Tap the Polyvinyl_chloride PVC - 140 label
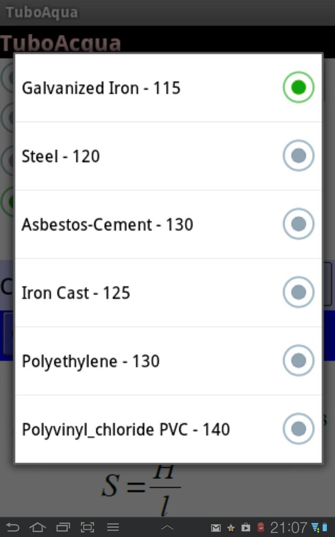Screen dimensions: 335x537 point(126,430)
